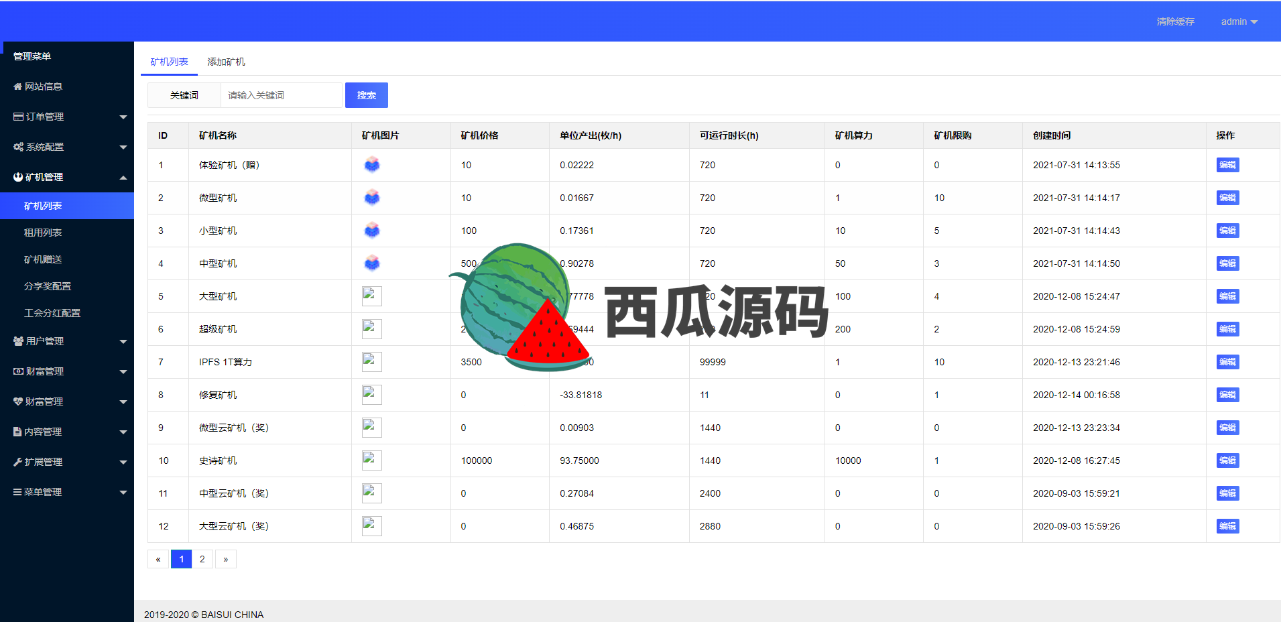The width and height of the screenshot is (1281, 622).
Task: Click the 系统配置 gears icon
Action: [x=19, y=147]
